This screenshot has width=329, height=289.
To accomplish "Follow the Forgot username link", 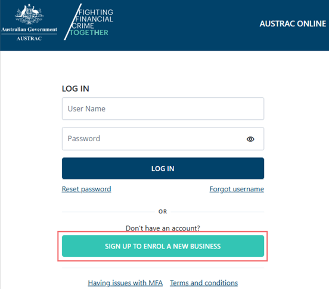I will [237, 189].
